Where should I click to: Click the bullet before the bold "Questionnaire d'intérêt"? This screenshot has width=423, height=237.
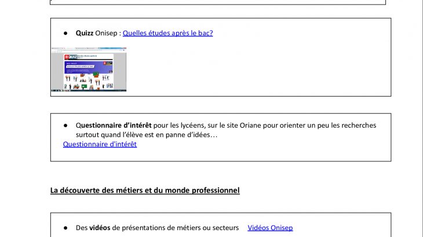point(67,125)
